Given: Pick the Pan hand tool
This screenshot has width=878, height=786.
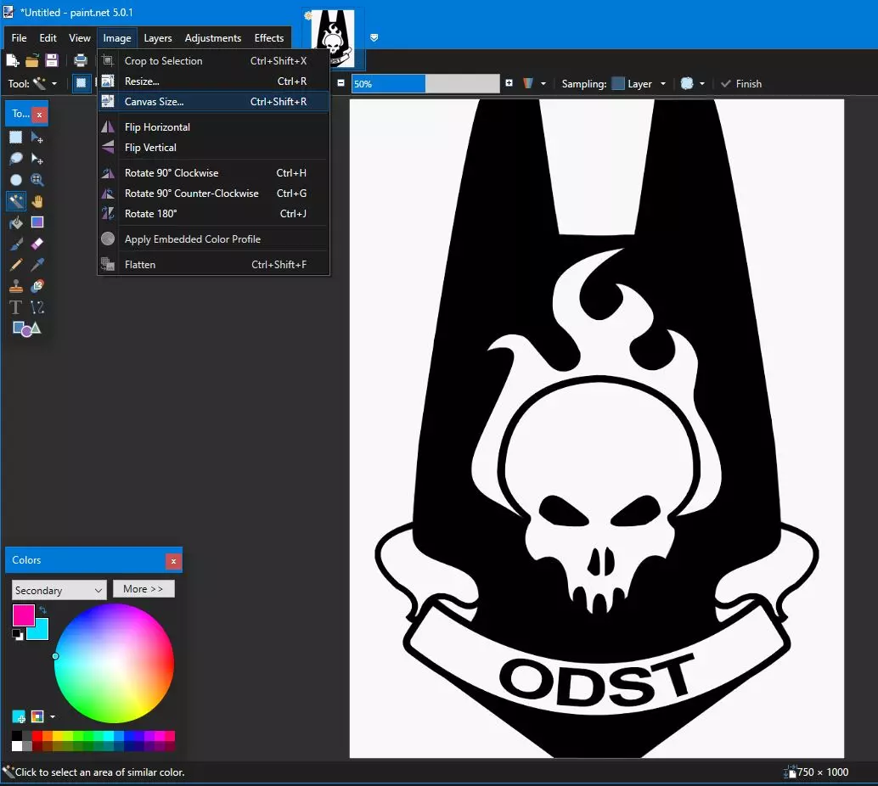Looking at the screenshot, I should click(37, 201).
